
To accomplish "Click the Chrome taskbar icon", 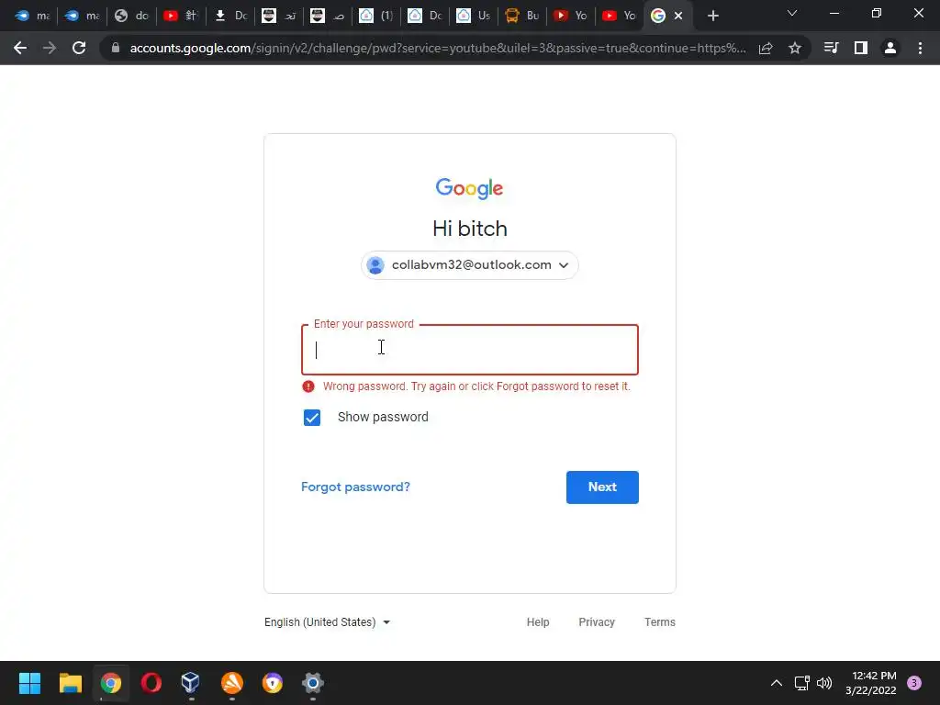I will (111, 683).
